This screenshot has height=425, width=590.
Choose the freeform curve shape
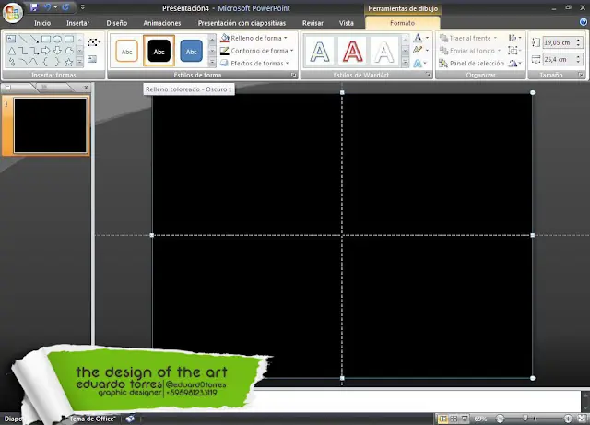tap(34, 62)
